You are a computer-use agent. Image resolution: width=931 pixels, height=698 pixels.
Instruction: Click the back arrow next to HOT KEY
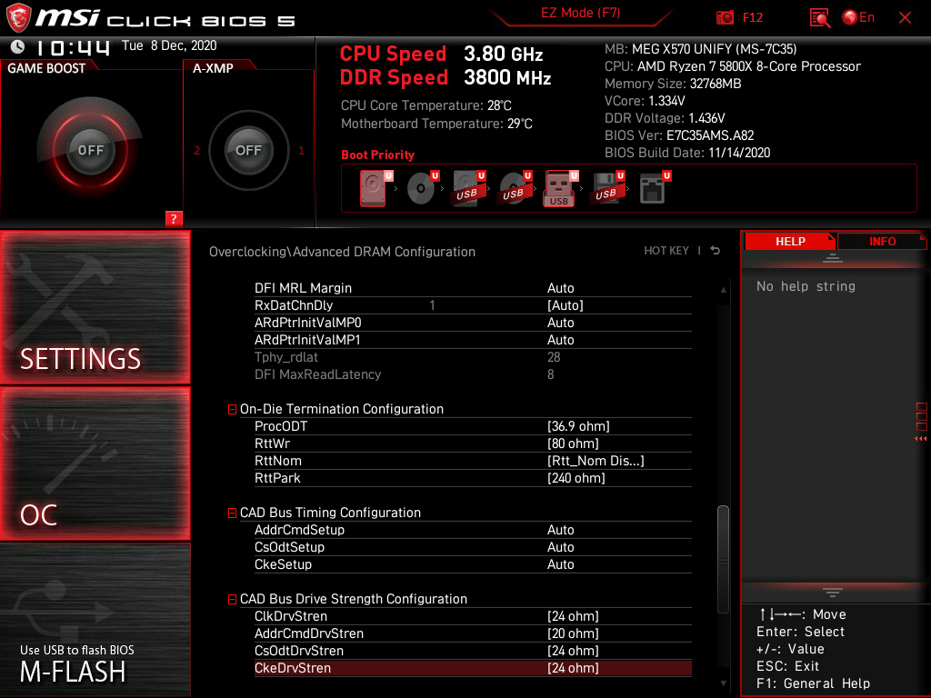click(715, 251)
